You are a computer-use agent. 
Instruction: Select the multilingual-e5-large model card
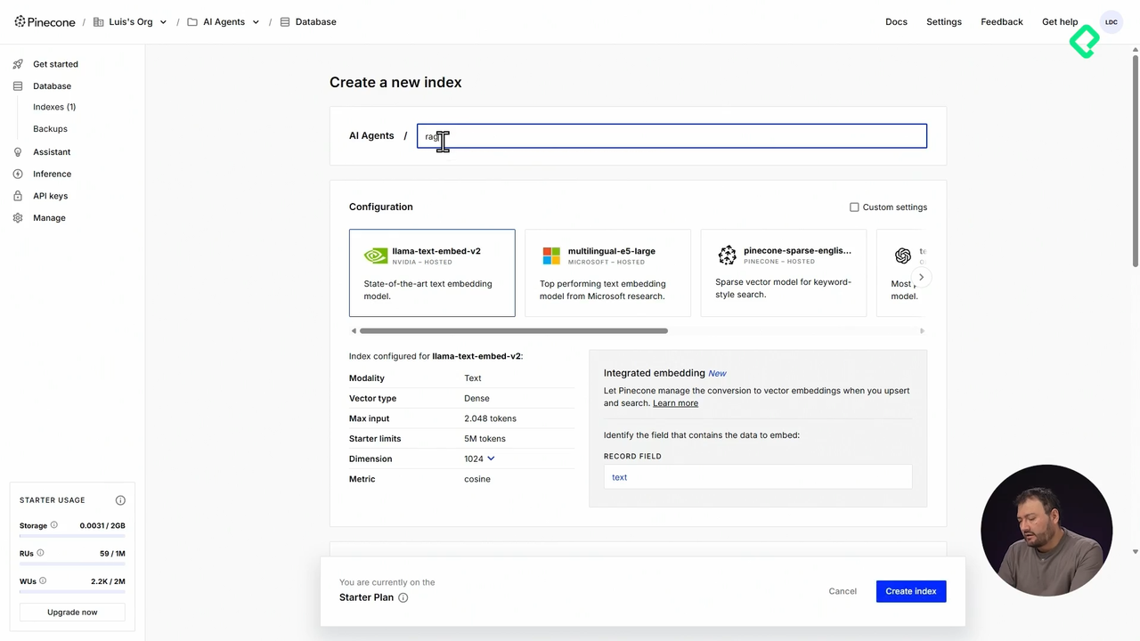pos(607,272)
